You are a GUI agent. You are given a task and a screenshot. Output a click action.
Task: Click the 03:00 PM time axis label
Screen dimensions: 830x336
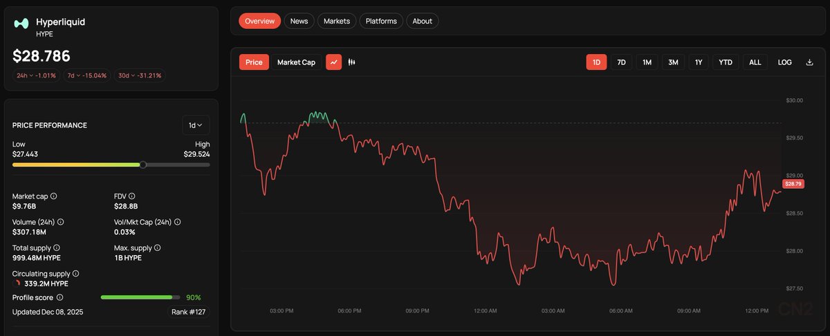click(282, 311)
